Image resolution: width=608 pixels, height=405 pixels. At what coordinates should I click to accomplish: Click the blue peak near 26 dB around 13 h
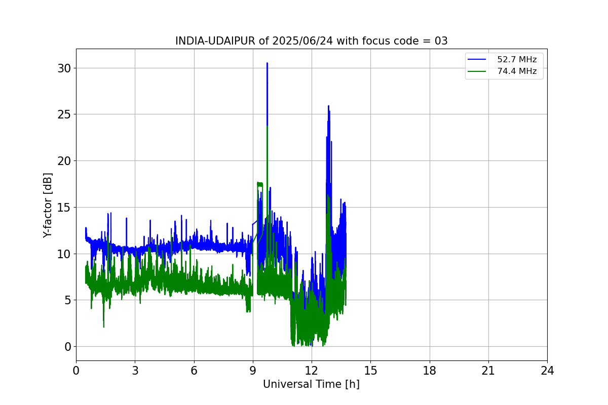pyautogui.click(x=328, y=106)
